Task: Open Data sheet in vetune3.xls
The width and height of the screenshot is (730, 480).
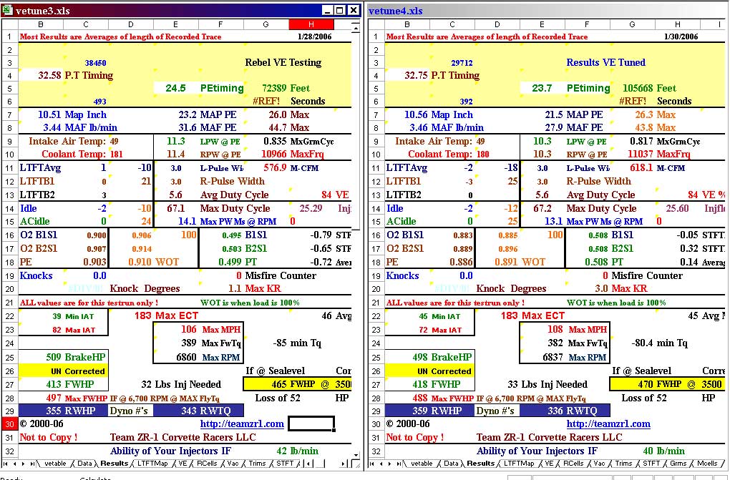Action: click(x=84, y=464)
